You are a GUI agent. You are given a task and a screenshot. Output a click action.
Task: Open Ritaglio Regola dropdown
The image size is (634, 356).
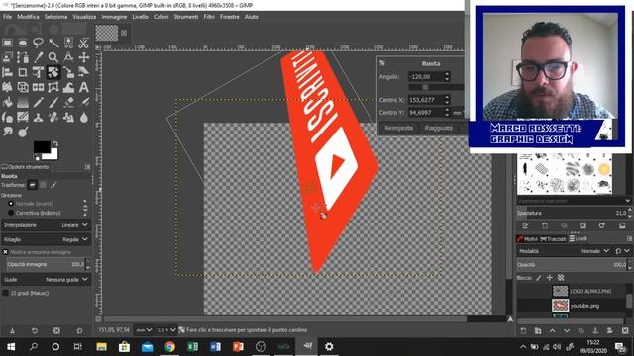point(46,239)
